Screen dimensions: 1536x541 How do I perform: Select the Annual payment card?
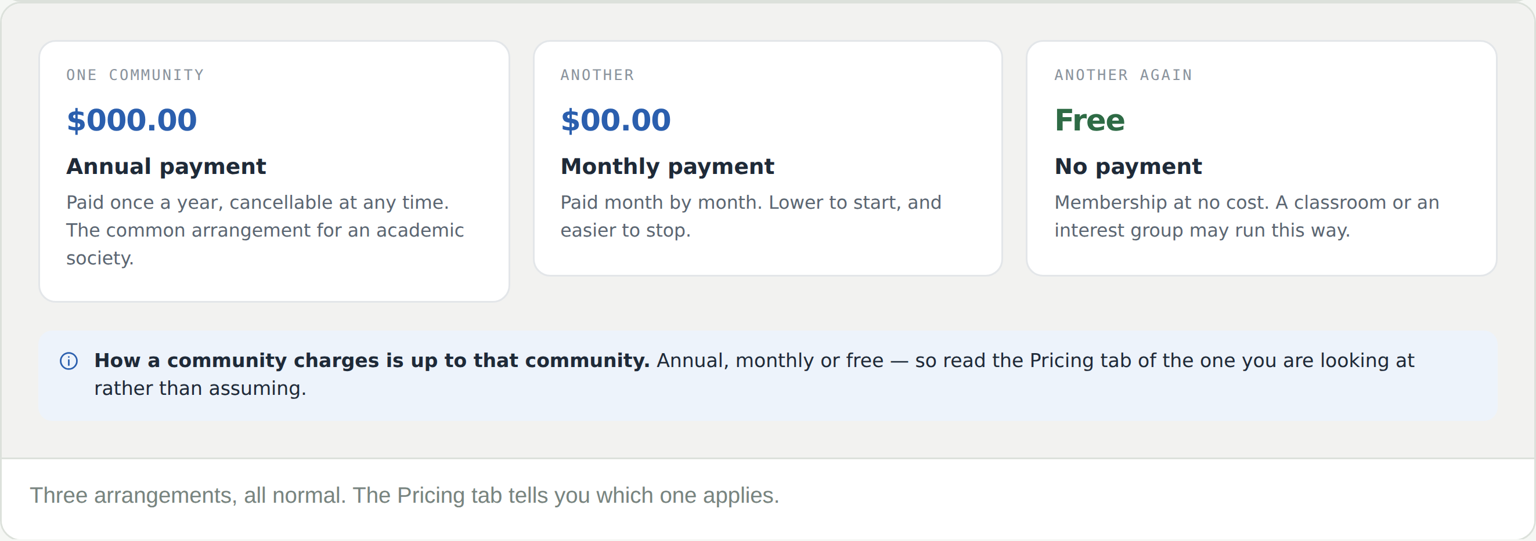274,171
